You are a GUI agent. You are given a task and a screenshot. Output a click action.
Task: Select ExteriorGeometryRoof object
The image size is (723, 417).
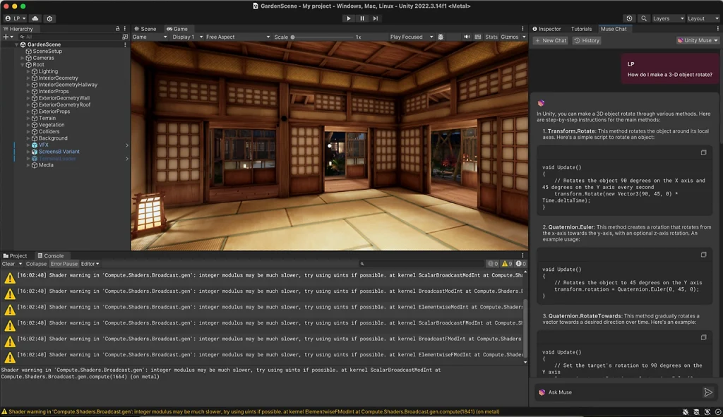(x=64, y=104)
